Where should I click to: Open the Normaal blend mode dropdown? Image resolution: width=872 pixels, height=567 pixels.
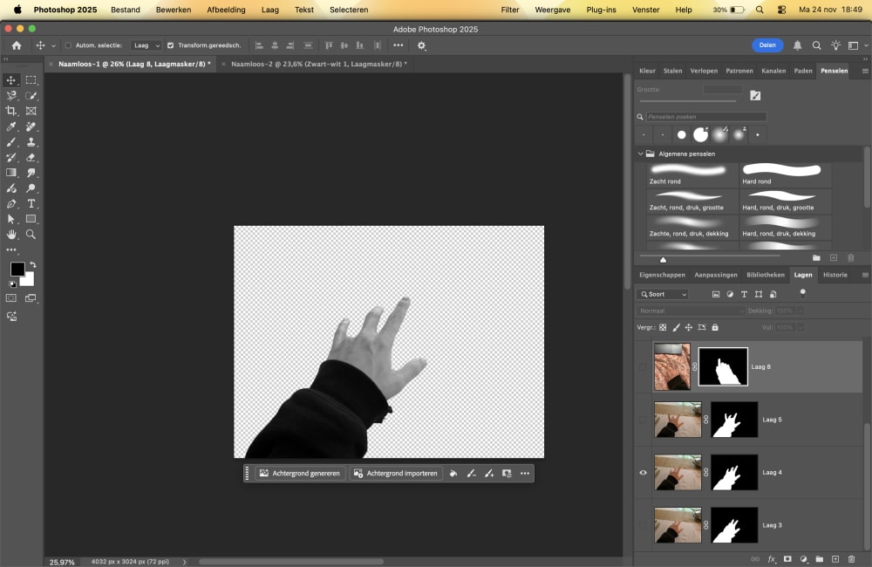coord(691,311)
